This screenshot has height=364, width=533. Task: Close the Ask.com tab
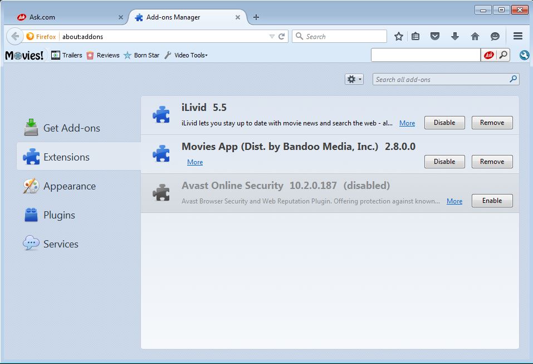(x=121, y=17)
